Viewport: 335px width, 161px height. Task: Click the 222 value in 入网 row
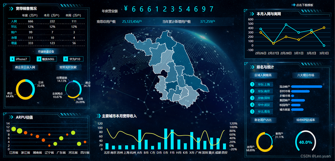coord(52,21)
